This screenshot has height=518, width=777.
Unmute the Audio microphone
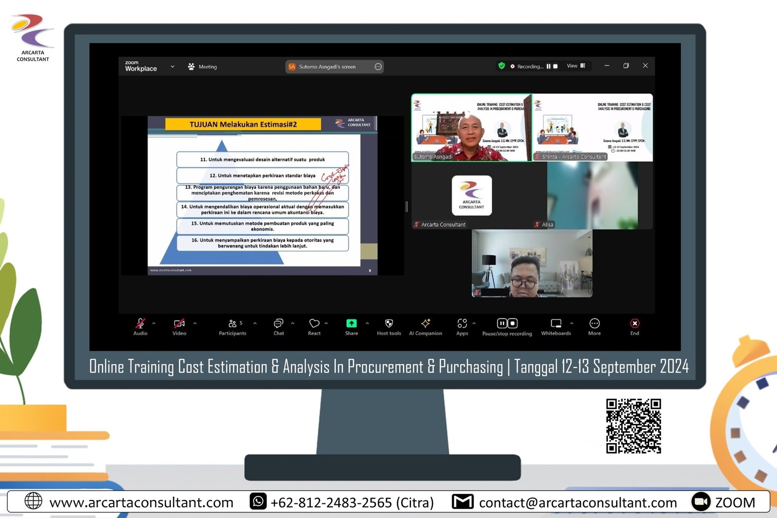coord(140,324)
